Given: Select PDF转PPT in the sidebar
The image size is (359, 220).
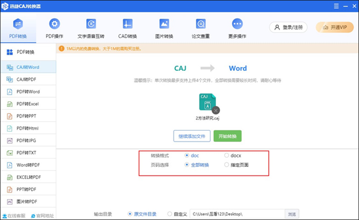Looking at the screenshot, I should click(x=28, y=116).
